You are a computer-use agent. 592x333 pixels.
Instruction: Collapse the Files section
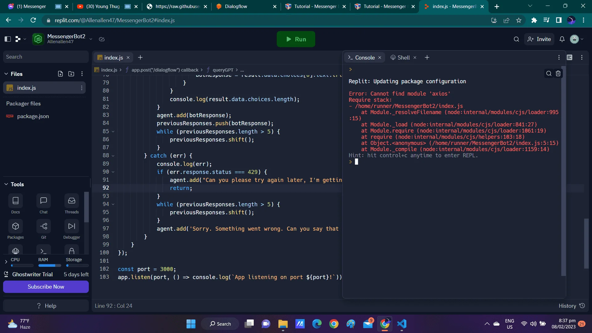pyautogui.click(x=6, y=74)
